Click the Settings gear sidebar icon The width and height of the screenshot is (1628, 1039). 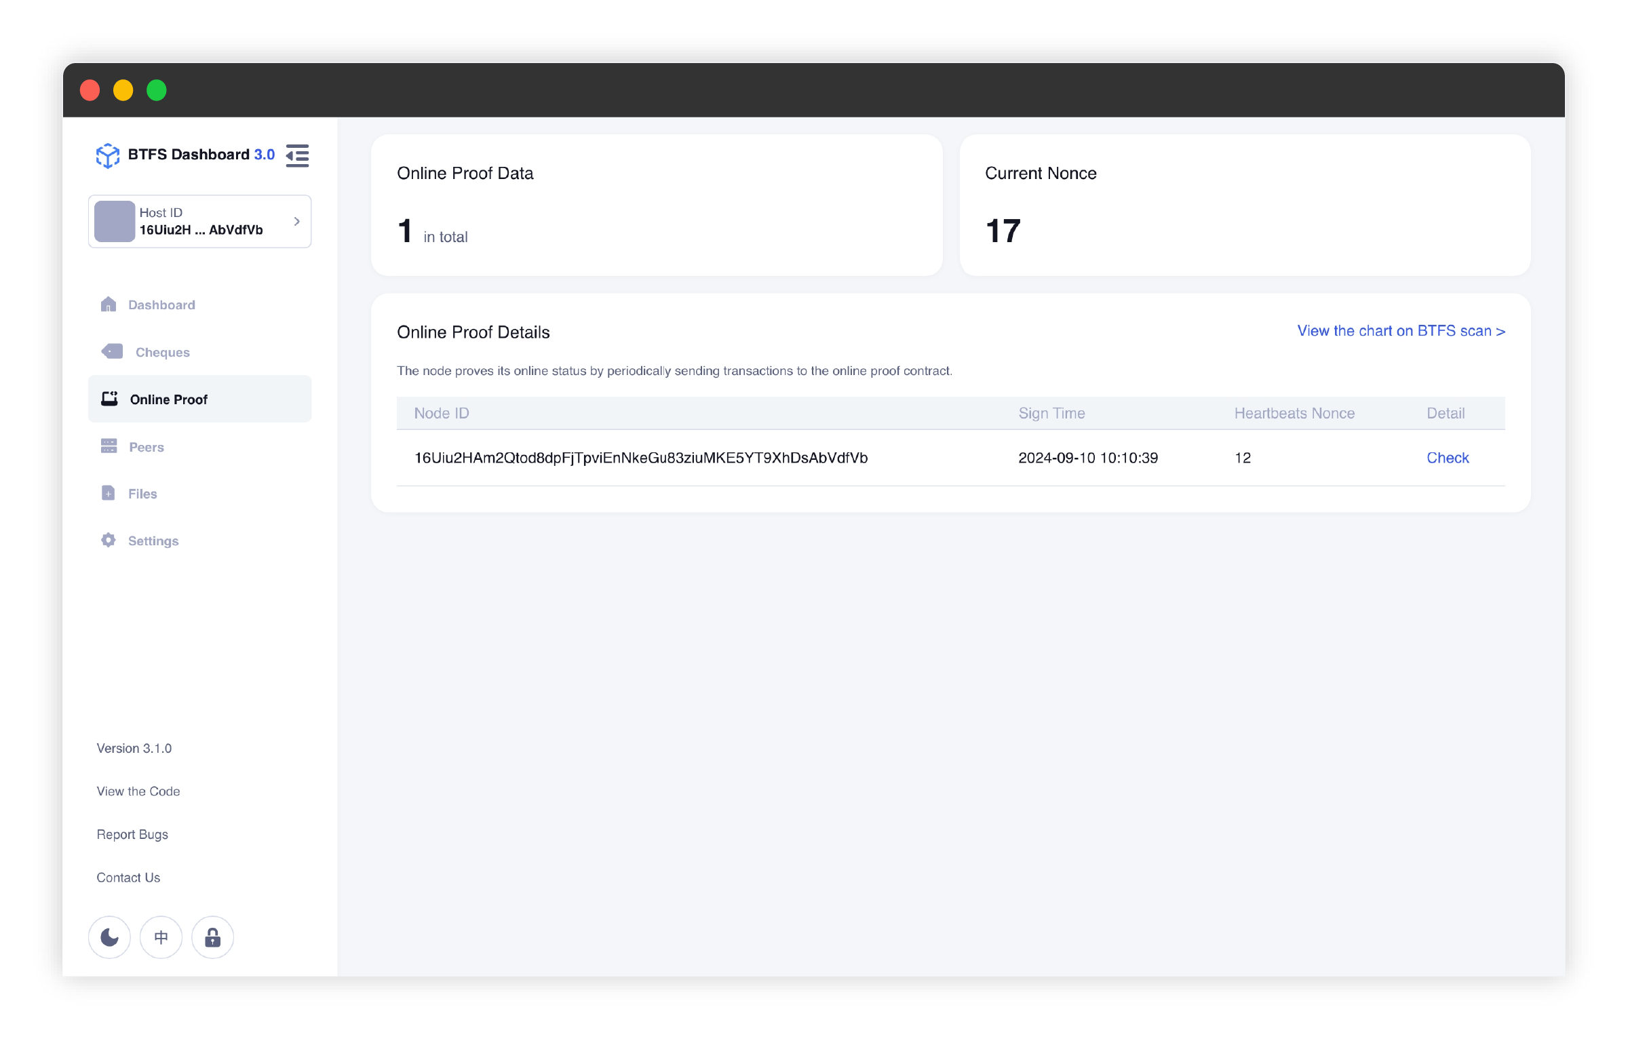[108, 540]
